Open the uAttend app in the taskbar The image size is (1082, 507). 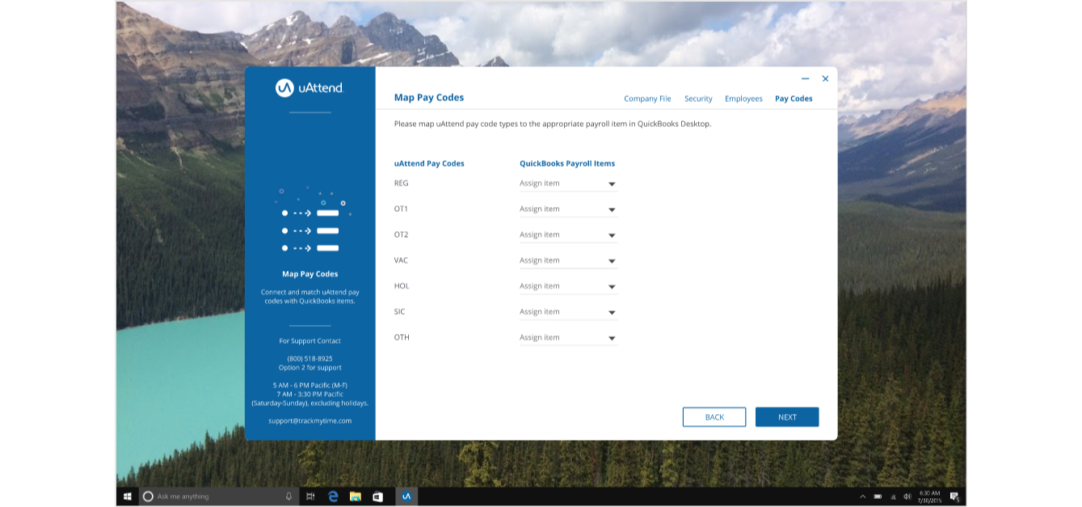[406, 496]
